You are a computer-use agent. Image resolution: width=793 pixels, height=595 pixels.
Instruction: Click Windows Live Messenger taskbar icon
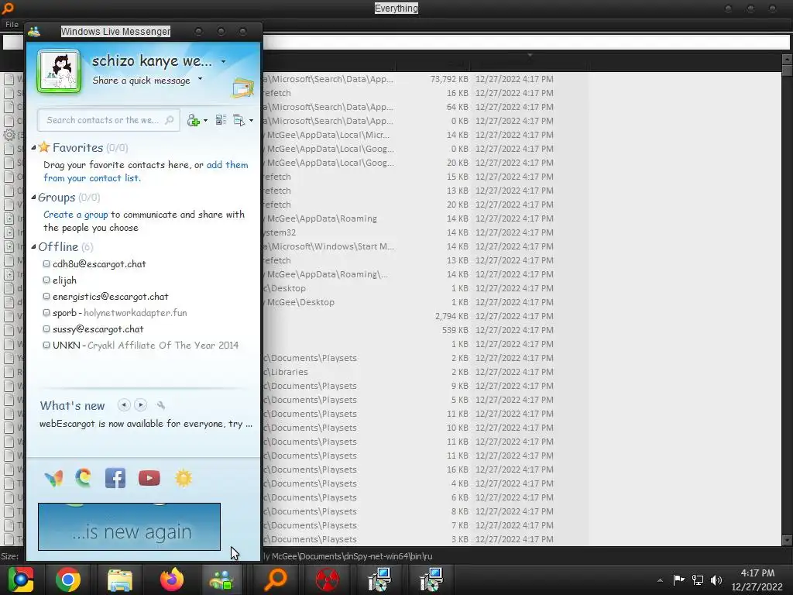[222, 580]
